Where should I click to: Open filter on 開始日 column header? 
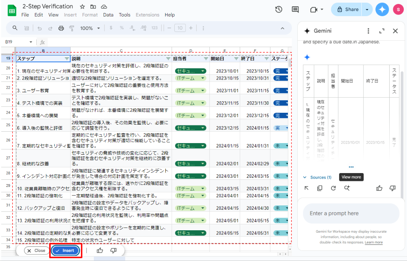click(x=236, y=59)
